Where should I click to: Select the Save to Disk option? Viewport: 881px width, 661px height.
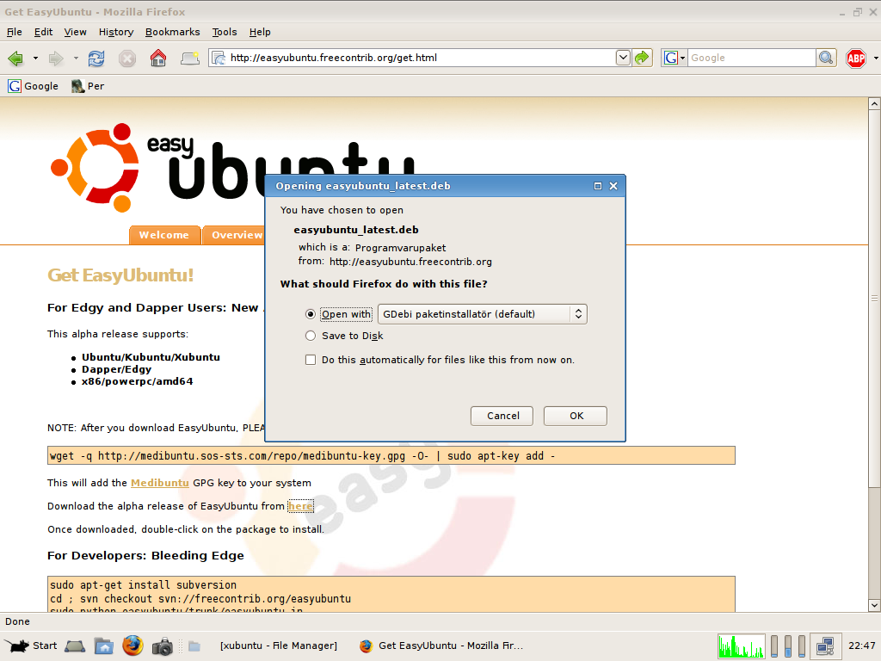click(310, 336)
